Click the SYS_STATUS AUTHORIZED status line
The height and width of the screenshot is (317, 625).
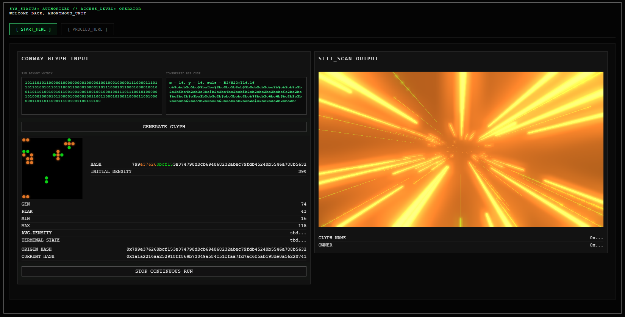coord(75,9)
